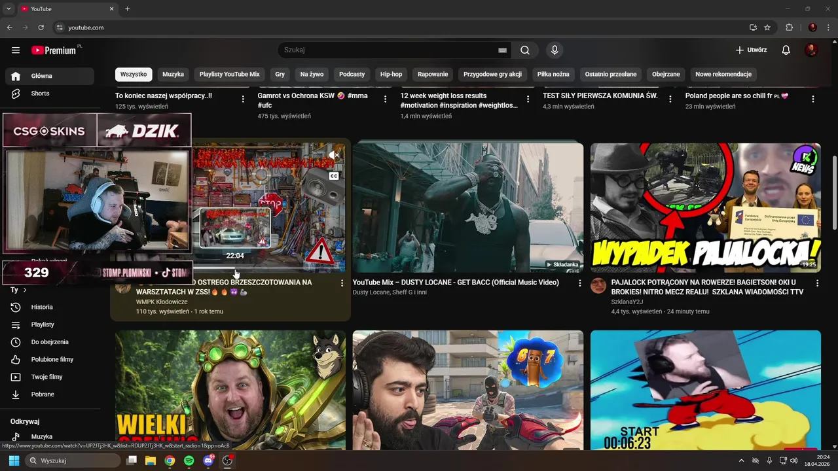Viewport: 838px width, 471px height.
Task: Select the Przygodowe gry akcji chip
Action: [492, 75]
